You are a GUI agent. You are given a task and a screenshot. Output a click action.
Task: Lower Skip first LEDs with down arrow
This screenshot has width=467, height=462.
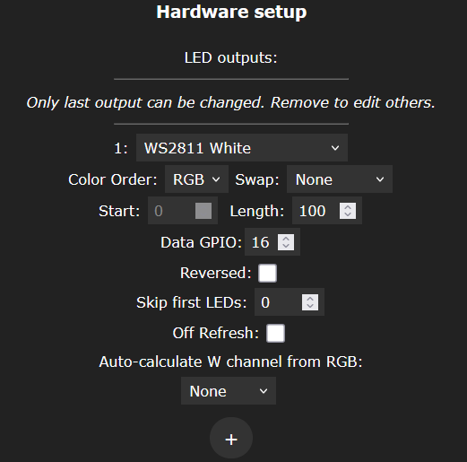310,306
